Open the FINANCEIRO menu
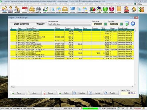Screen dimensions: 147x110 coord(89,4)
